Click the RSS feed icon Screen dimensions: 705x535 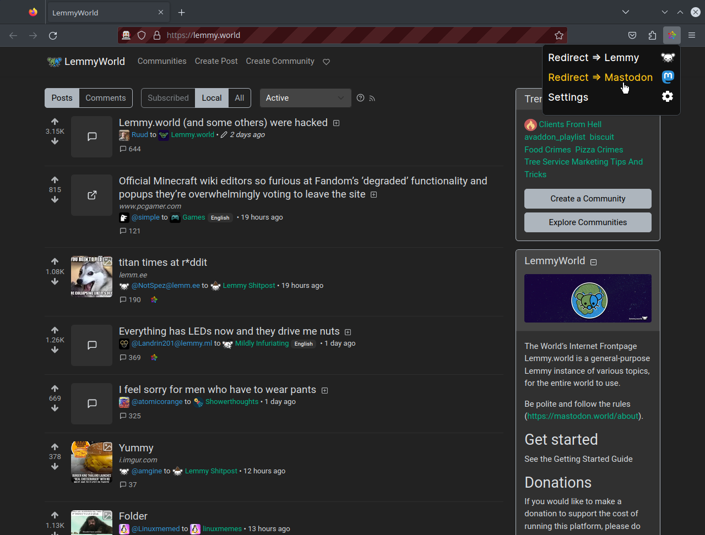tap(372, 99)
